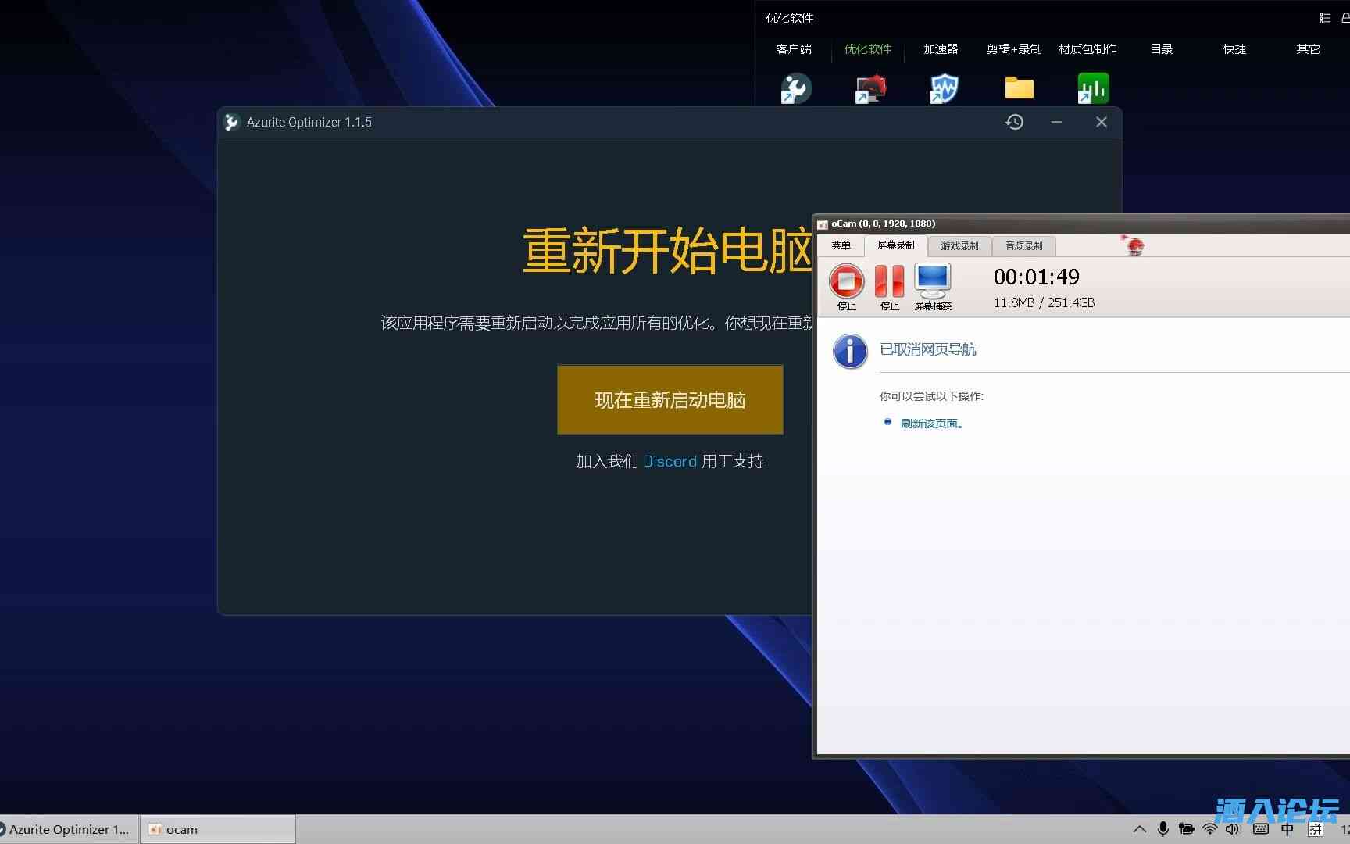
Task: Open the blue shield shortcut icon
Action: coord(943,88)
